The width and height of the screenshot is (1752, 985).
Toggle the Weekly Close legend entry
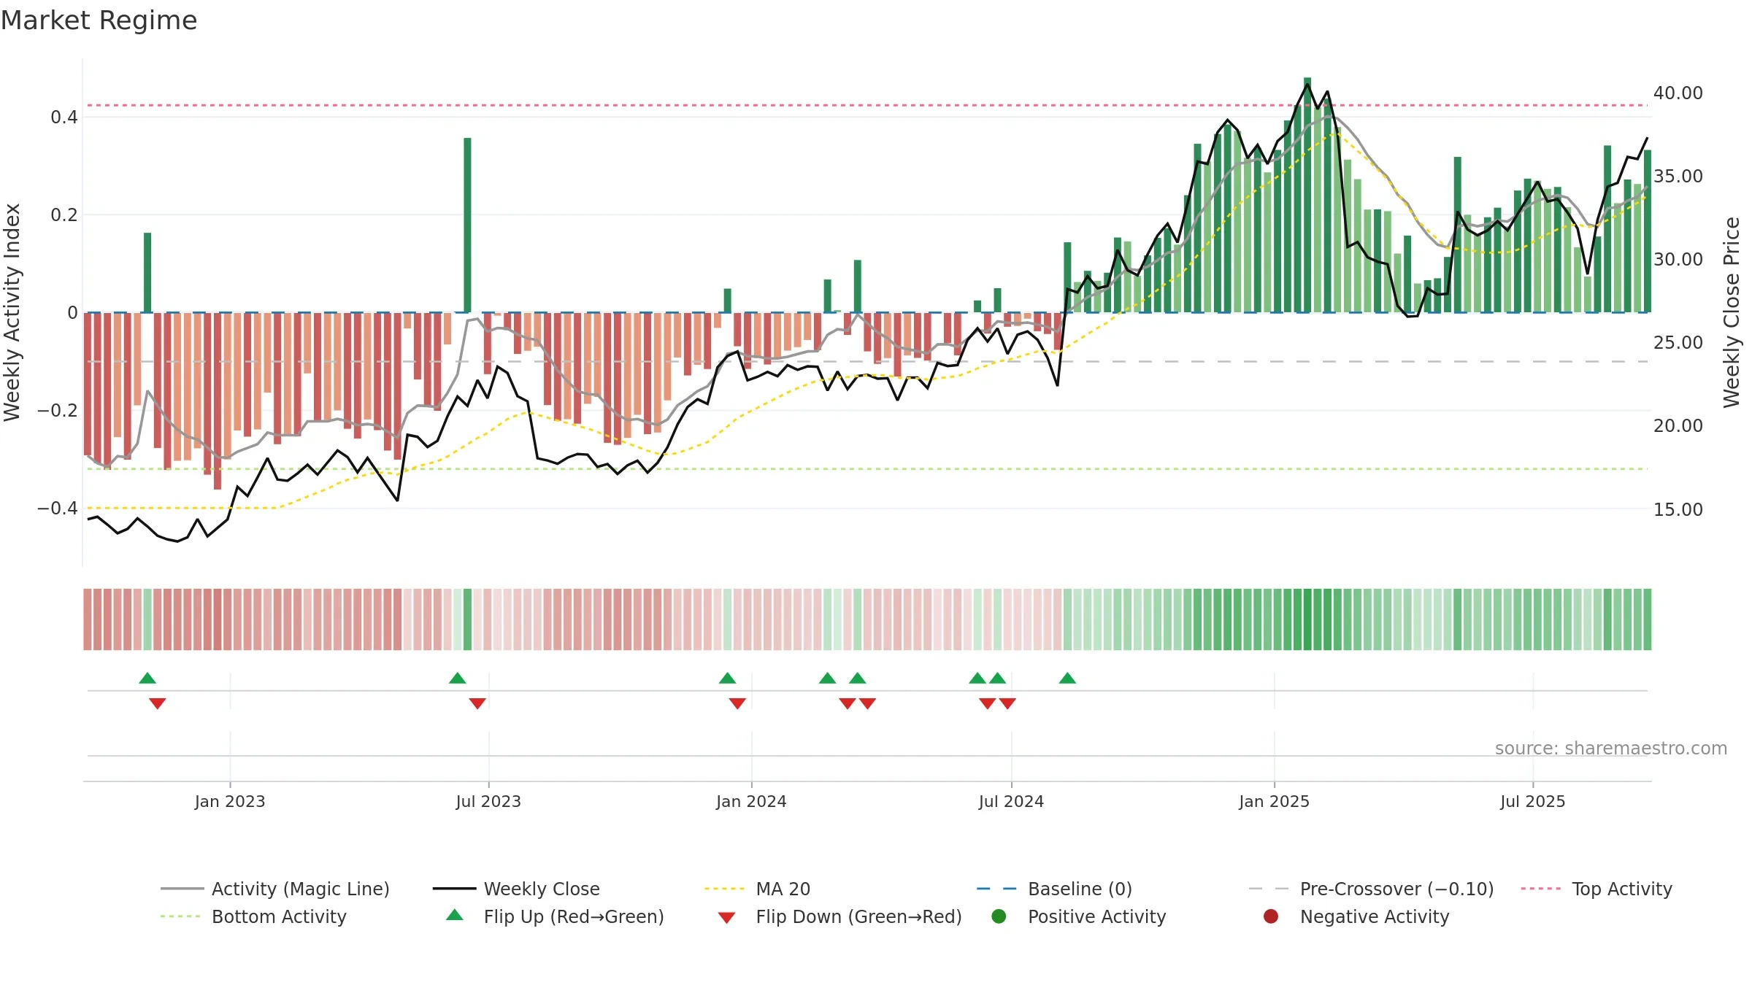tap(516, 889)
